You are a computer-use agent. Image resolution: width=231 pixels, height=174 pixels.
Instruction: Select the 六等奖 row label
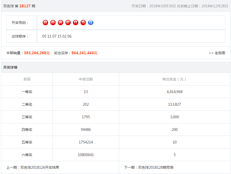tap(27, 155)
